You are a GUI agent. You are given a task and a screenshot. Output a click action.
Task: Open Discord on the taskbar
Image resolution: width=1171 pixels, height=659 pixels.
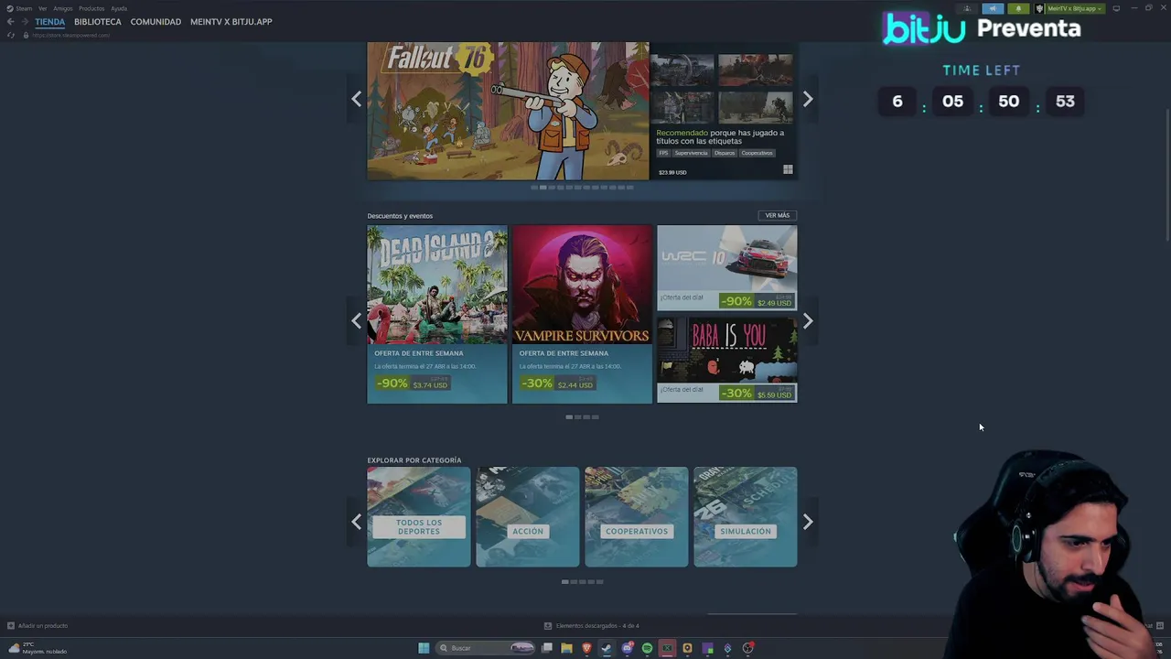[628, 648]
